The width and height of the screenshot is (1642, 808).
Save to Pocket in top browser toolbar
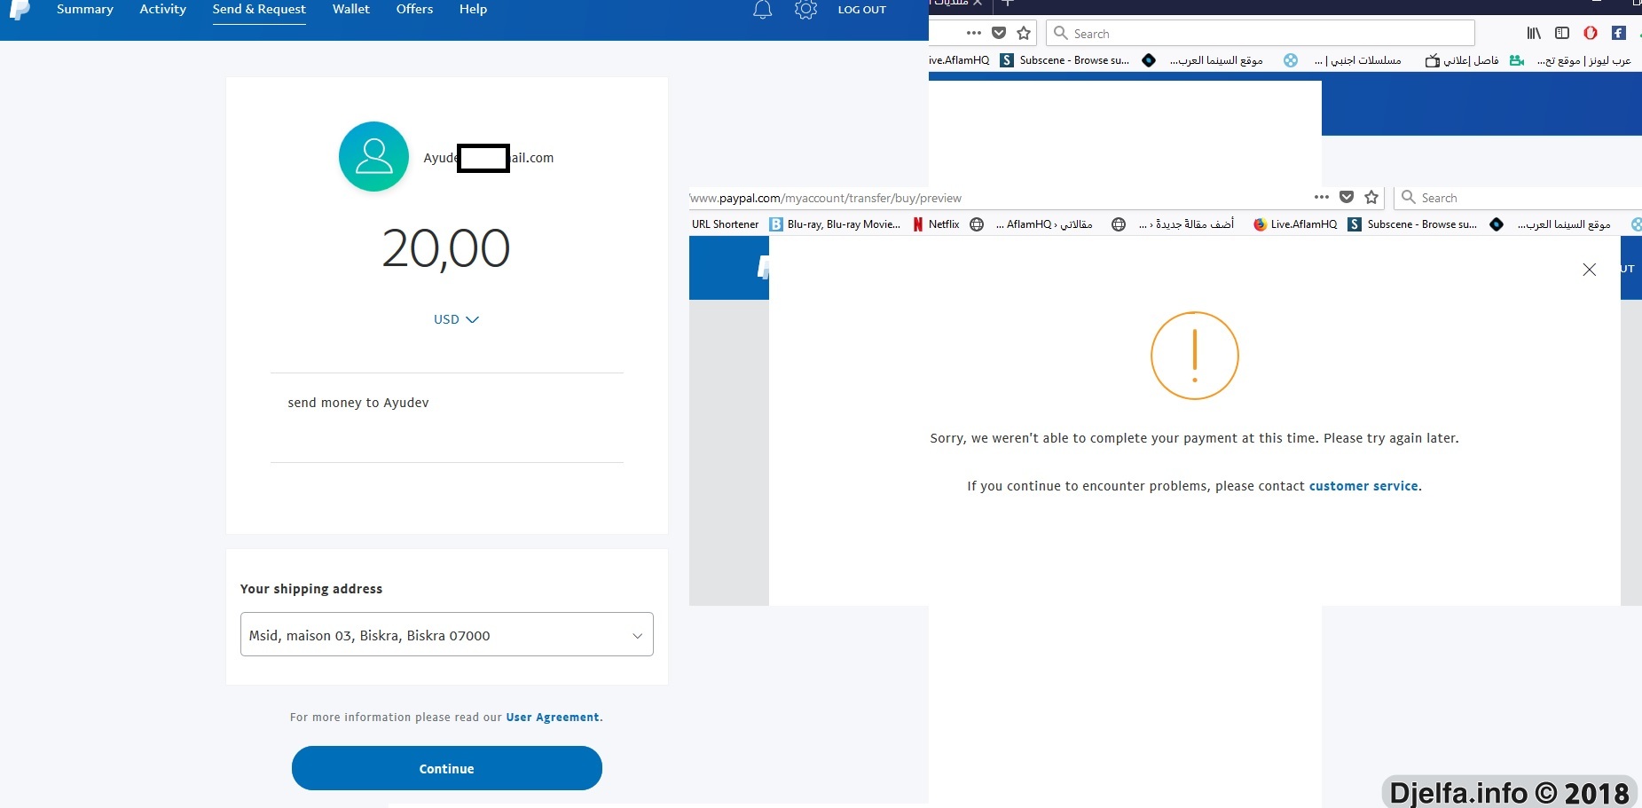click(x=999, y=33)
